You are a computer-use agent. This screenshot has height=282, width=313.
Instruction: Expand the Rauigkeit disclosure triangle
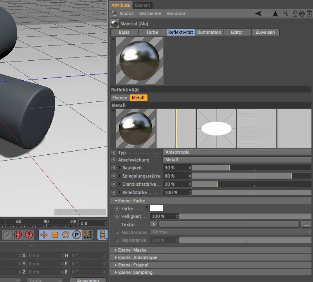[120, 168]
